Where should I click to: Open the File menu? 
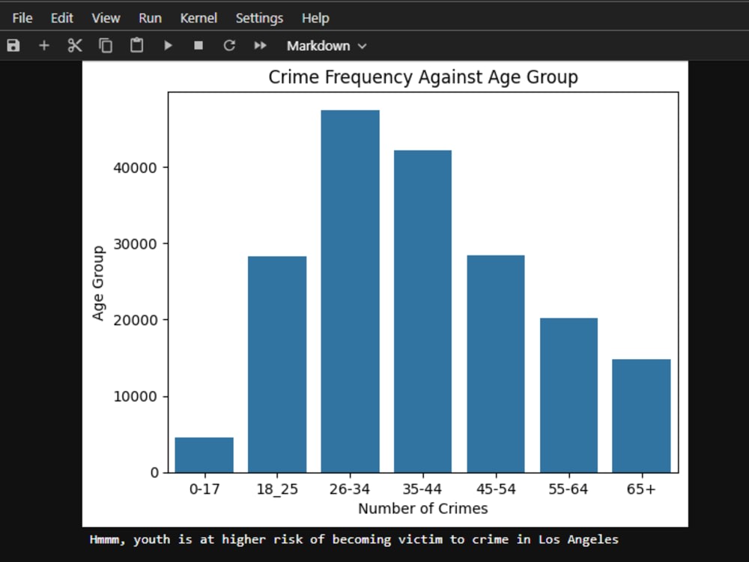pos(22,18)
